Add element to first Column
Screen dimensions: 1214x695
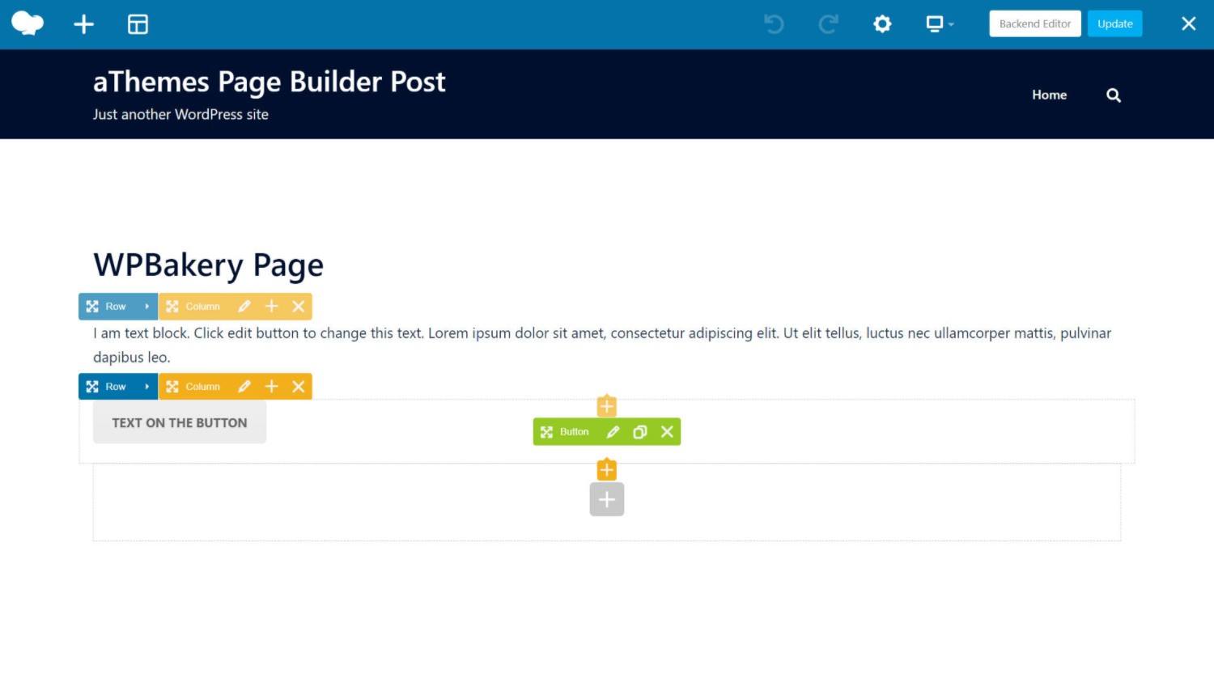tap(271, 307)
